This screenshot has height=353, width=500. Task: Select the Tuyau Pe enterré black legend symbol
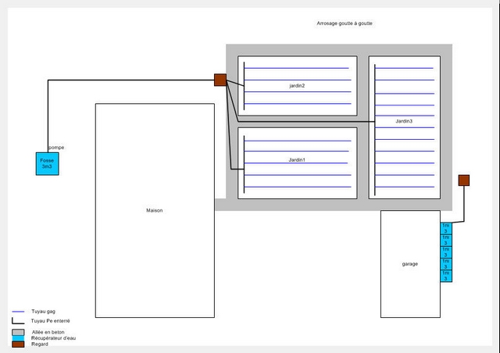(x=18, y=321)
